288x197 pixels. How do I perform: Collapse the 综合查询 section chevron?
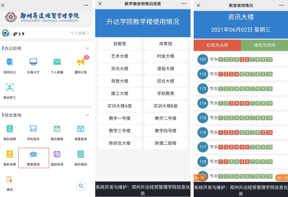(x=87, y=115)
